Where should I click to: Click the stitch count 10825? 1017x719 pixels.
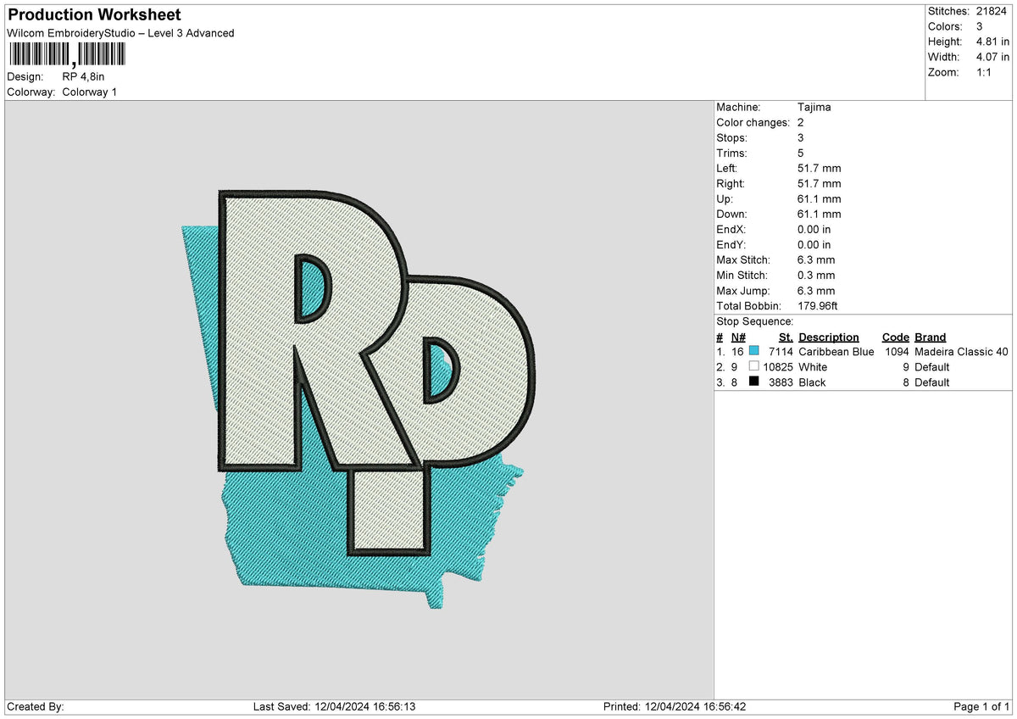click(778, 367)
